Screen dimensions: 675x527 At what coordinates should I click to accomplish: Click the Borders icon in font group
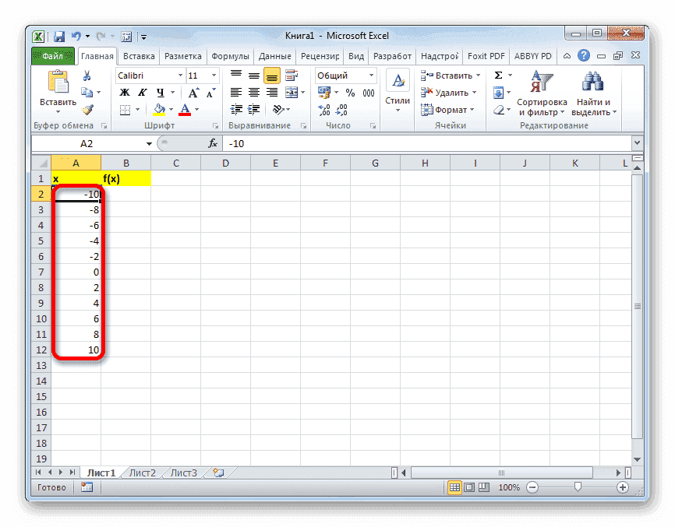[x=125, y=110]
